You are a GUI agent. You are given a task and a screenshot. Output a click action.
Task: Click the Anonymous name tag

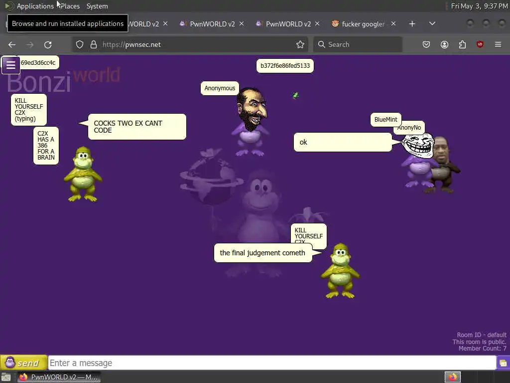(x=220, y=88)
